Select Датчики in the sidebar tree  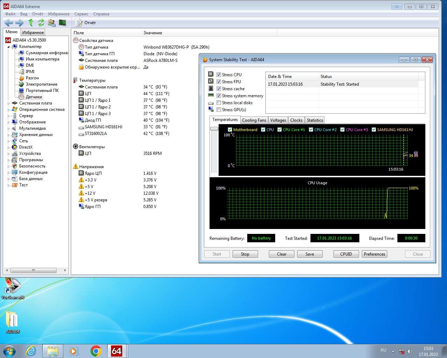pos(34,97)
